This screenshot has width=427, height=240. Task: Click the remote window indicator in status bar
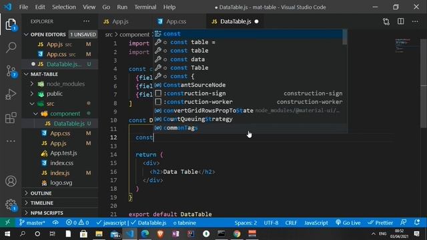(x=7, y=223)
